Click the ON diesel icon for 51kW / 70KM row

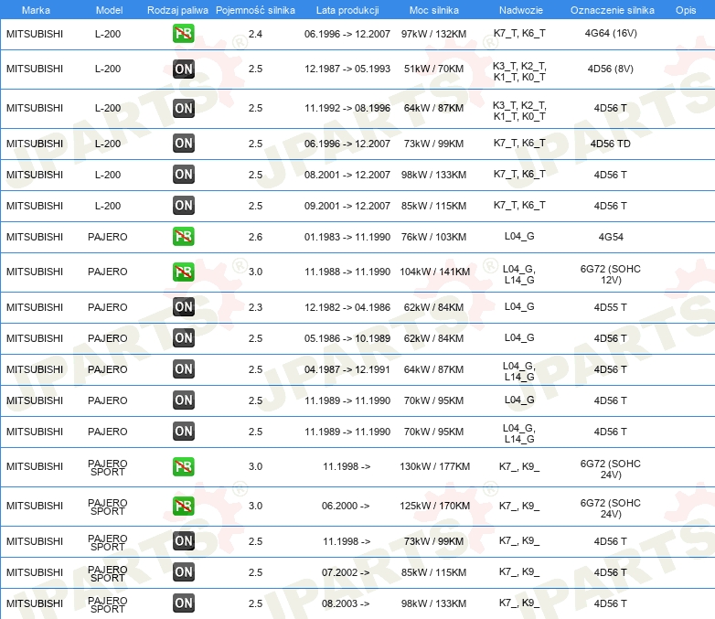[x=183, y=69]
